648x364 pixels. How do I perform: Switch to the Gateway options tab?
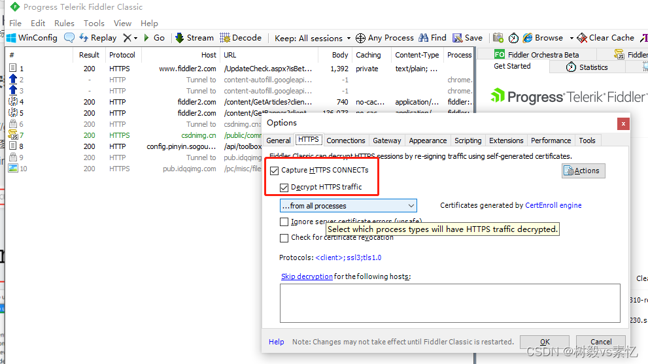pyautogui.click(x=387, y=141)
